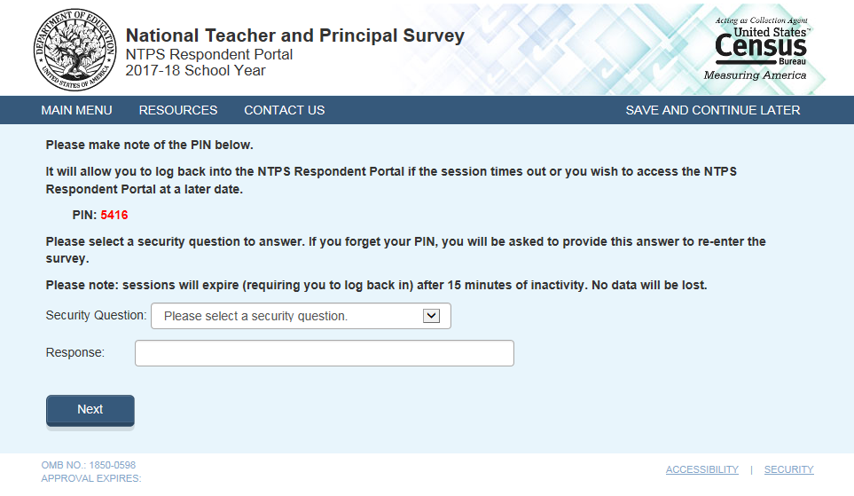Follow the SECURITY footer link
854x496 pixels.
click(788, 469)
